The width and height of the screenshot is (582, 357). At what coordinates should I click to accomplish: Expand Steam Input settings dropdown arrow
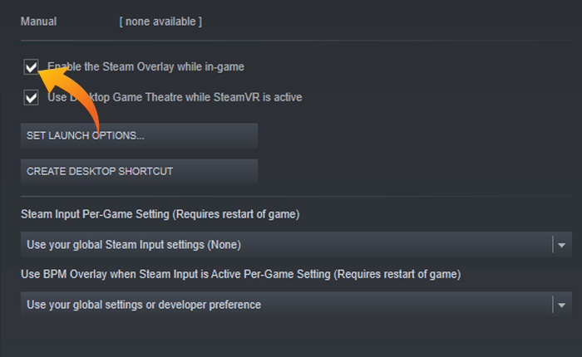561,245
